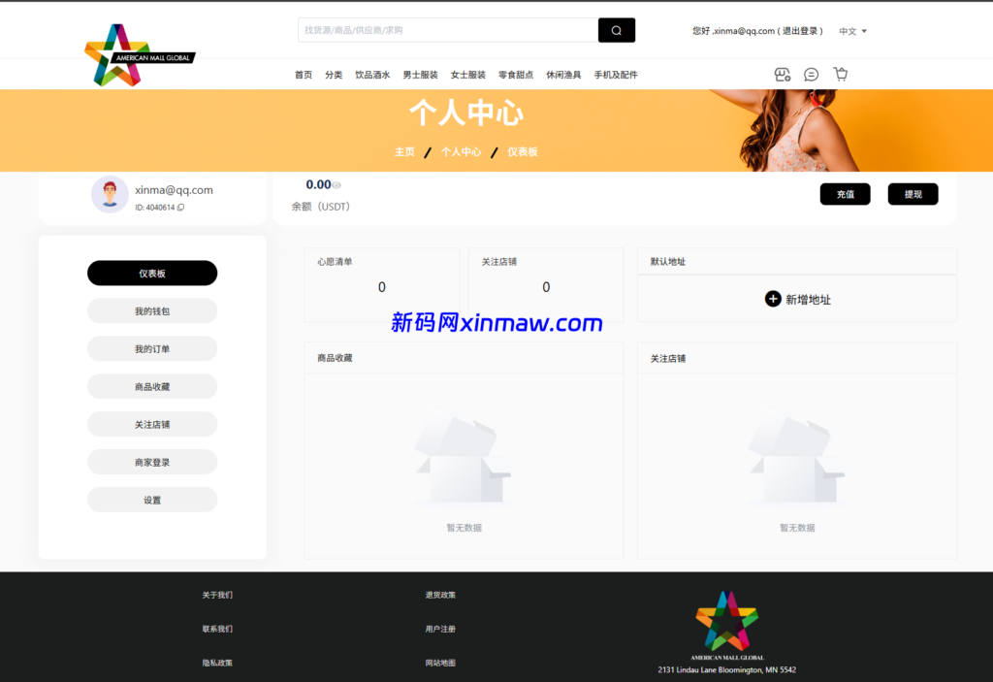Viewport: 993px width, 682px height.
Task: Open 分类 navigation item
Action: 334,75
